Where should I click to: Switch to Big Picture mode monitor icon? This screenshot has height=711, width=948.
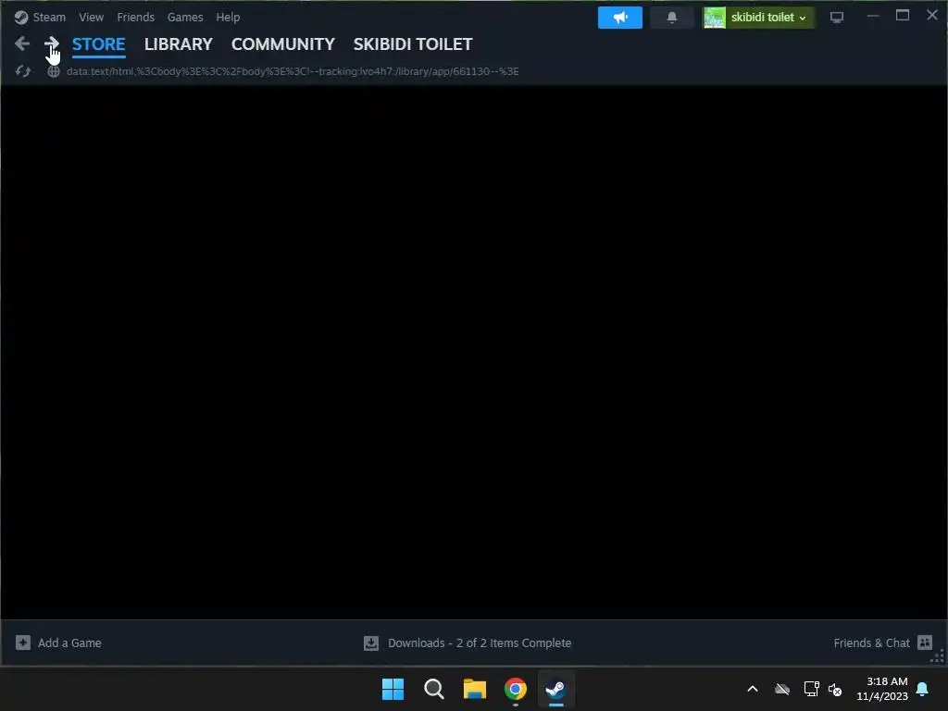click(x=837, y=18)
